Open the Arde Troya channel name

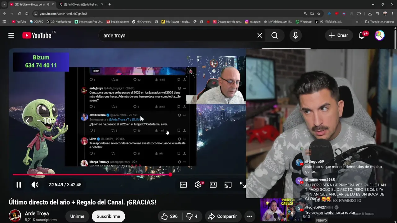(37, 214)
